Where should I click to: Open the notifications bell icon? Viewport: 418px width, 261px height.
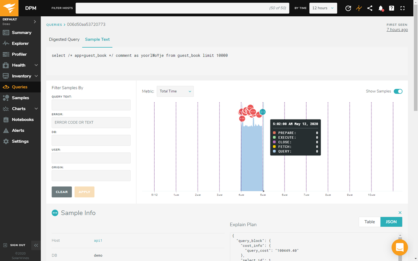(381, 8)
